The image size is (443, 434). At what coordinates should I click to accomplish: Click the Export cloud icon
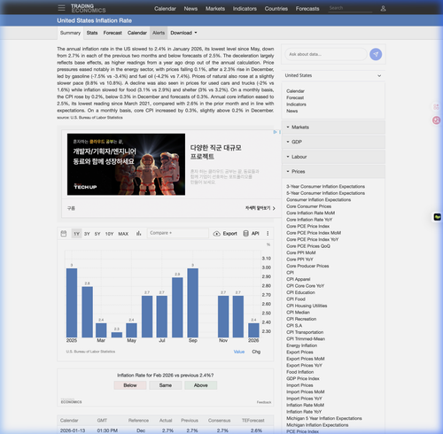pos(216,234)
